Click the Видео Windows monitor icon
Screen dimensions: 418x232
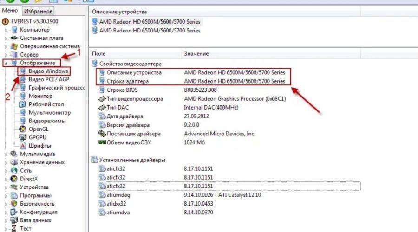tap(23, 71)
